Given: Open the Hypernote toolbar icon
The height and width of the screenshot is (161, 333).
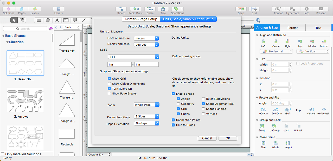Looking at the screenshot, I should coord(293,9).
